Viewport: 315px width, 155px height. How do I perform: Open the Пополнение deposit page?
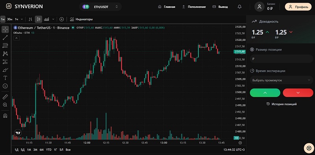coord(194,7)
